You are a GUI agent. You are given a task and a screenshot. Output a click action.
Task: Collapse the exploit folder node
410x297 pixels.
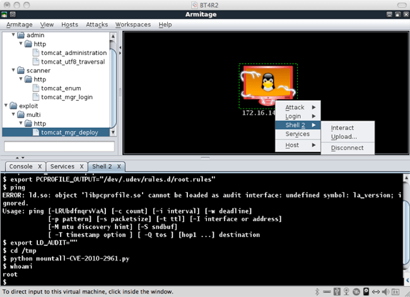pos(6,105)
